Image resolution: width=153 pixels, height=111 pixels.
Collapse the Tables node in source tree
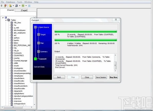coord(6,20)
